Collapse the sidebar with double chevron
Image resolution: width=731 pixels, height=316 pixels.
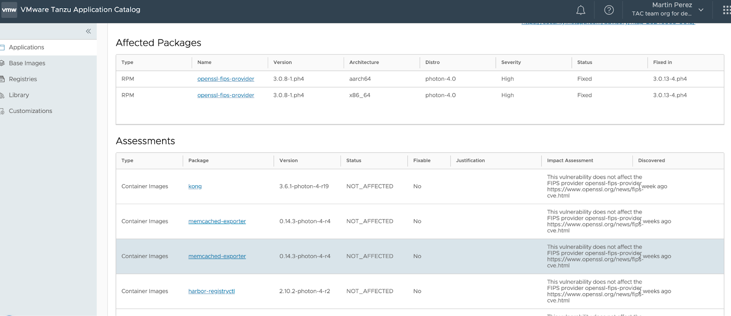pyautogui.click(x=88, y=31)
